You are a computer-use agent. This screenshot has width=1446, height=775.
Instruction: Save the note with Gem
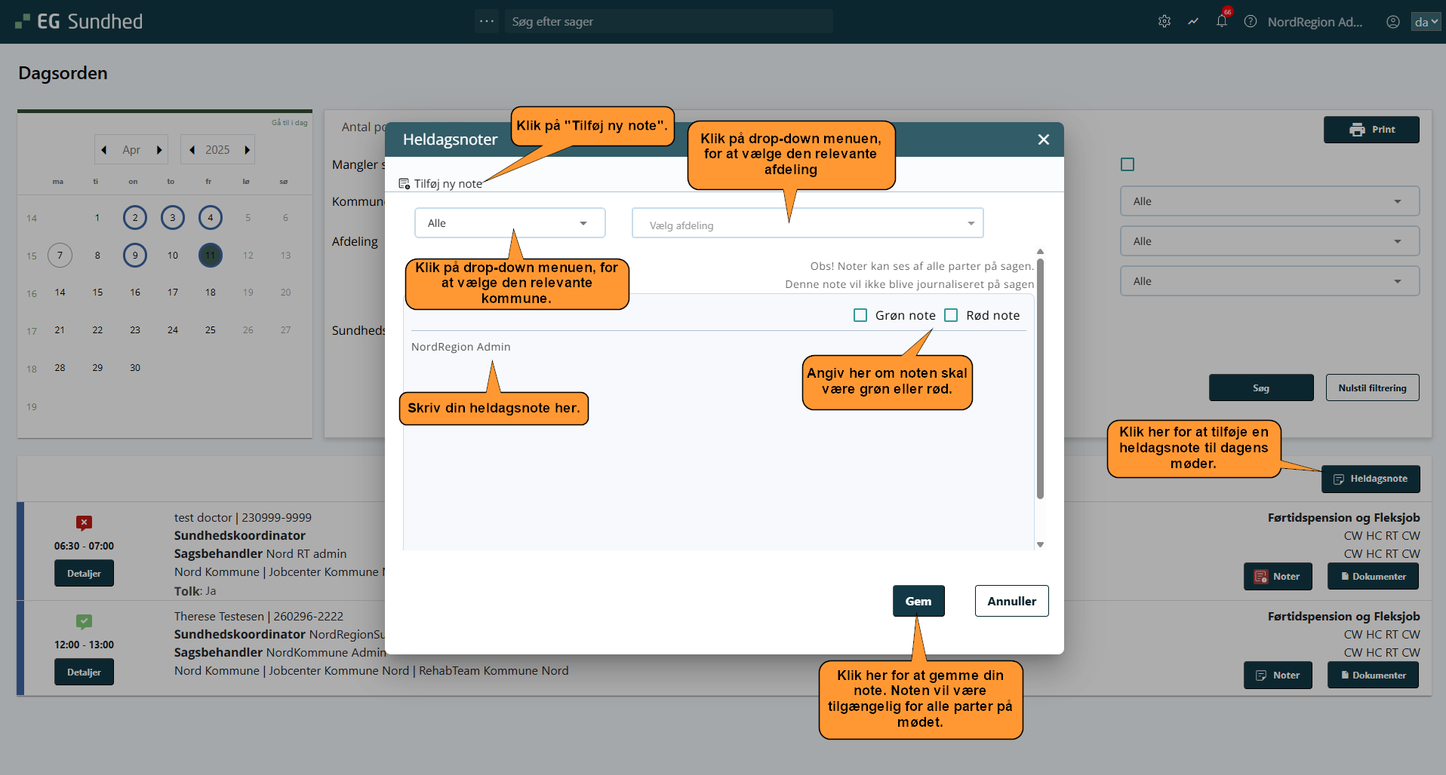[x=918, y=601]
